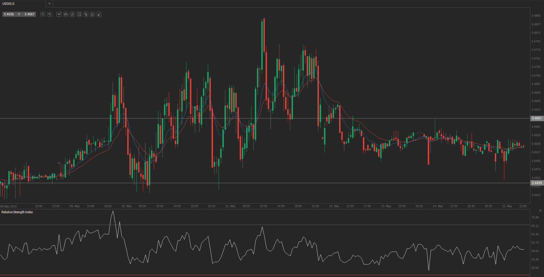Open the indicators chart icon
Image resolution: width=544 pixels, height=277 pixels.
(79, 14)
